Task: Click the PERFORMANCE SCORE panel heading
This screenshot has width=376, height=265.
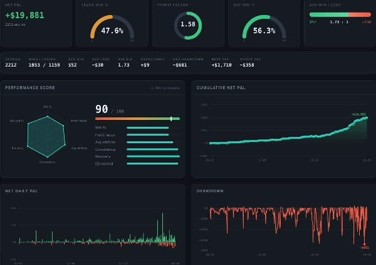Action: click(30, 88)
